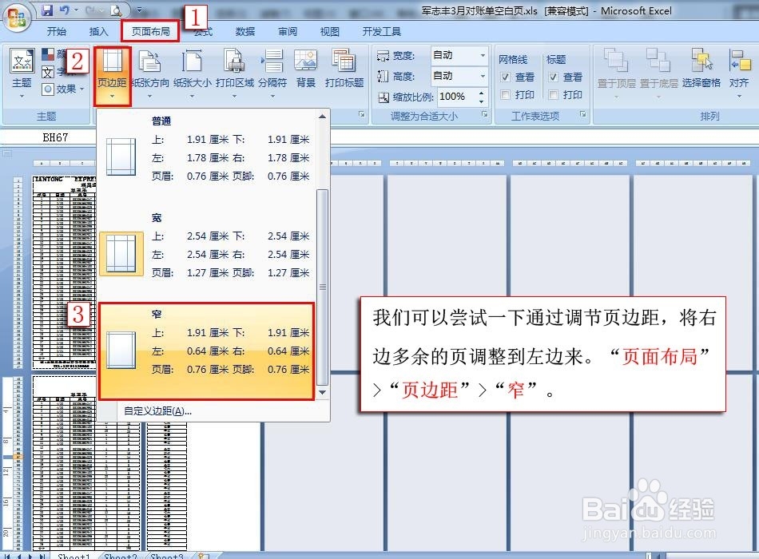Toggle 标题 查看 checkbox
Viewport: 759px width, 559px height.
coord(554,77)
